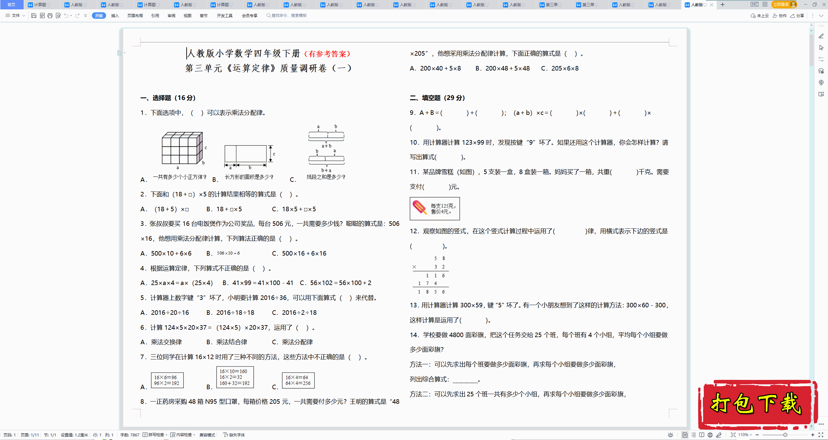Click the export-to-PDF icon next to Save

pyautogui.click(x=42, y=16)
